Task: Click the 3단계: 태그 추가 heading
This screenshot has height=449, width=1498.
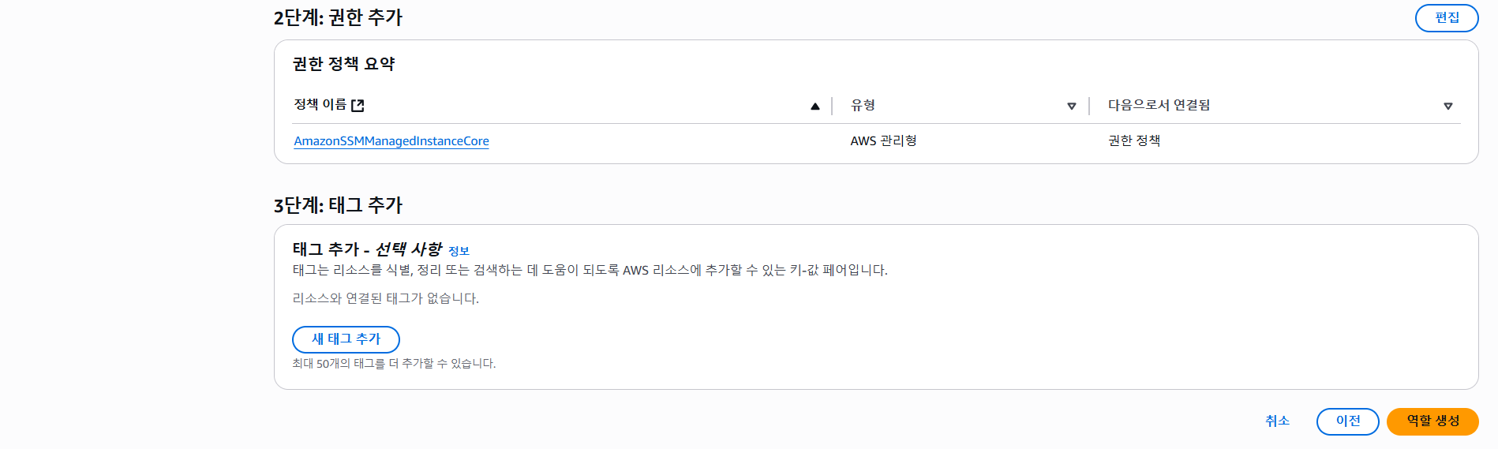Action: pos(338,205)
